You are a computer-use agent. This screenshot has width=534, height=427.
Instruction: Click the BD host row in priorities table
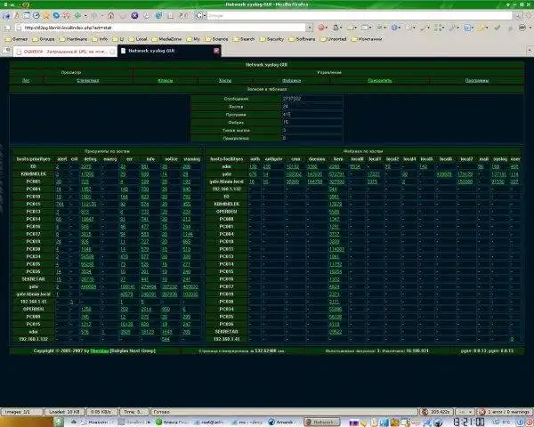click(x=107, y=167)
